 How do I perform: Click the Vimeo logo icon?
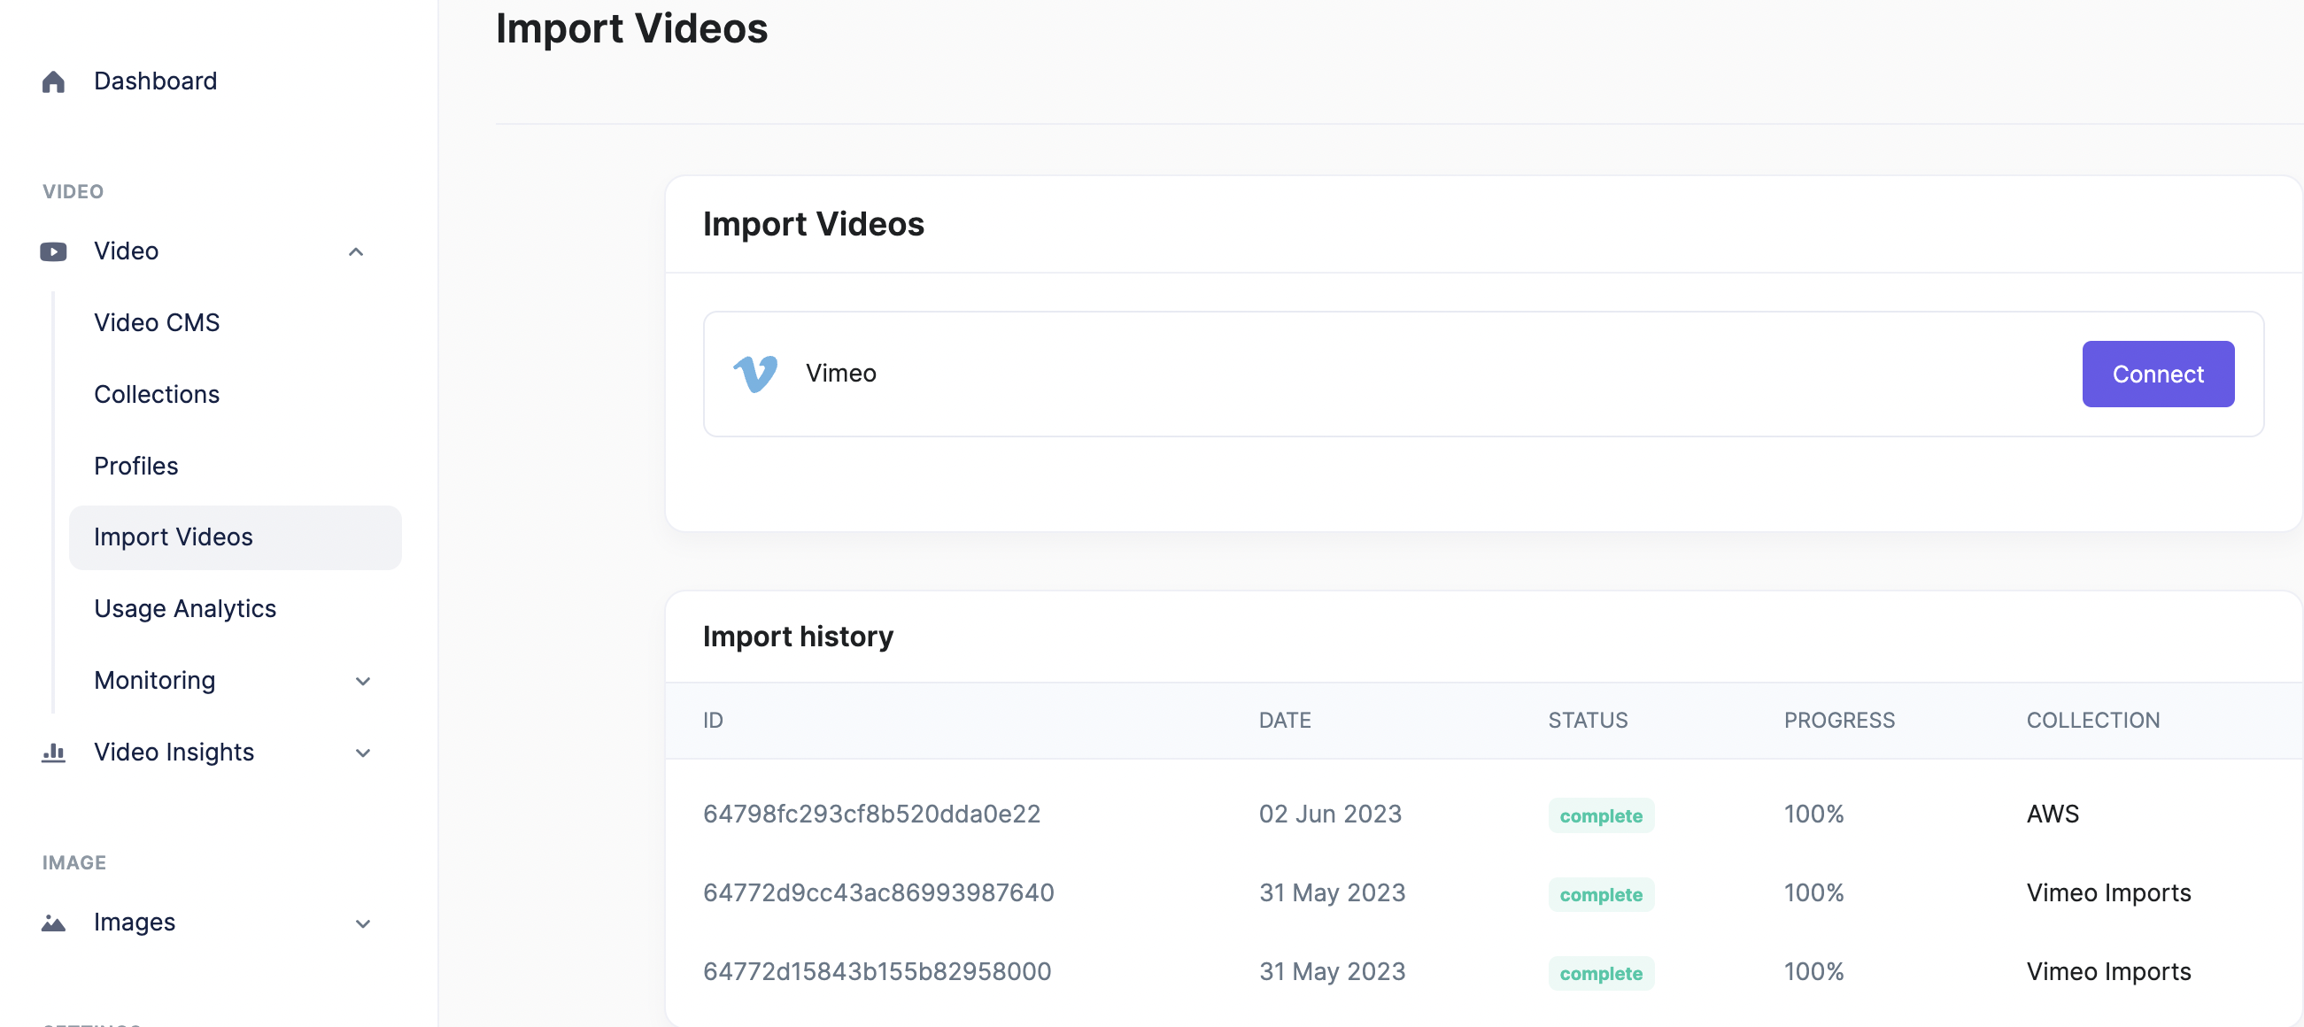755,374
